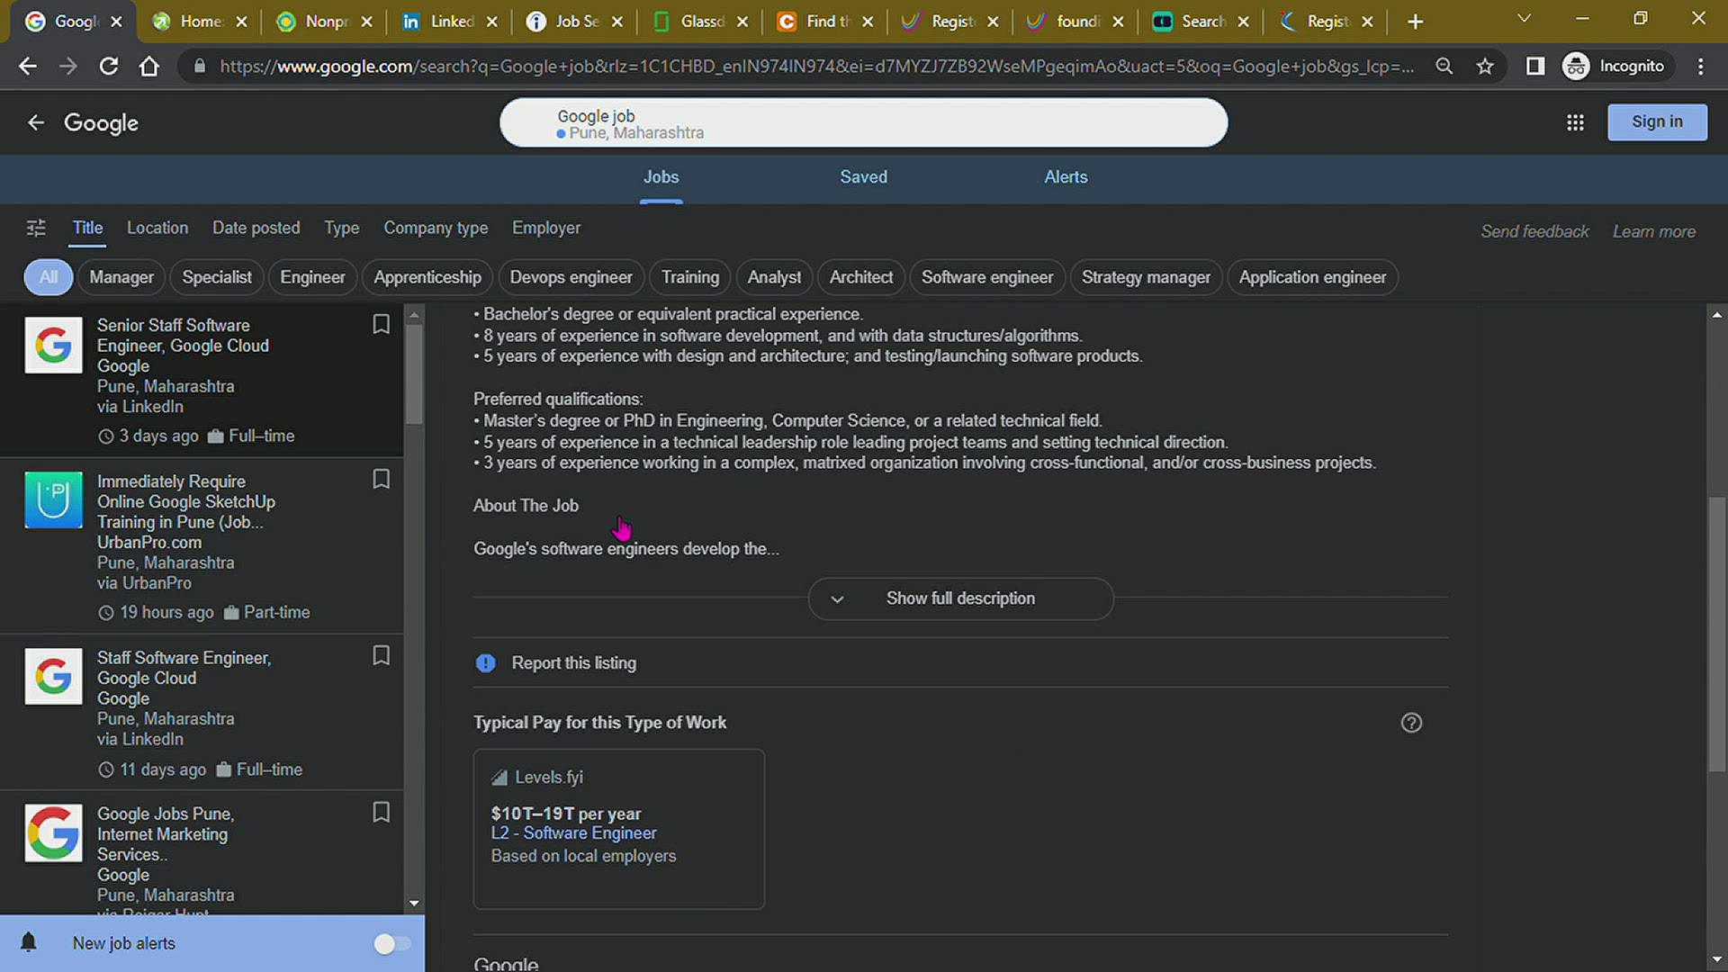Bookmark this page with star icon

tap(1485, 67)
